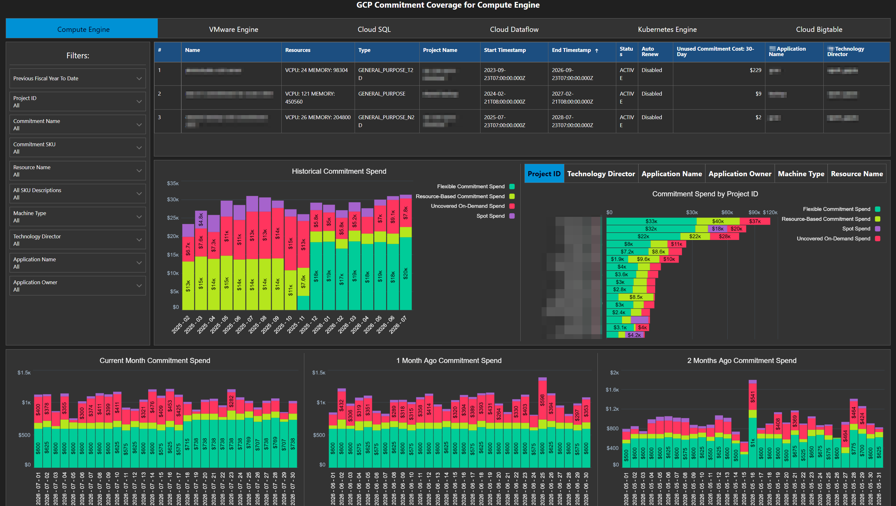This screenshot has height=506, width=896.
Task: Expand the Resource Name filter
Action: (x=77, y=170)
